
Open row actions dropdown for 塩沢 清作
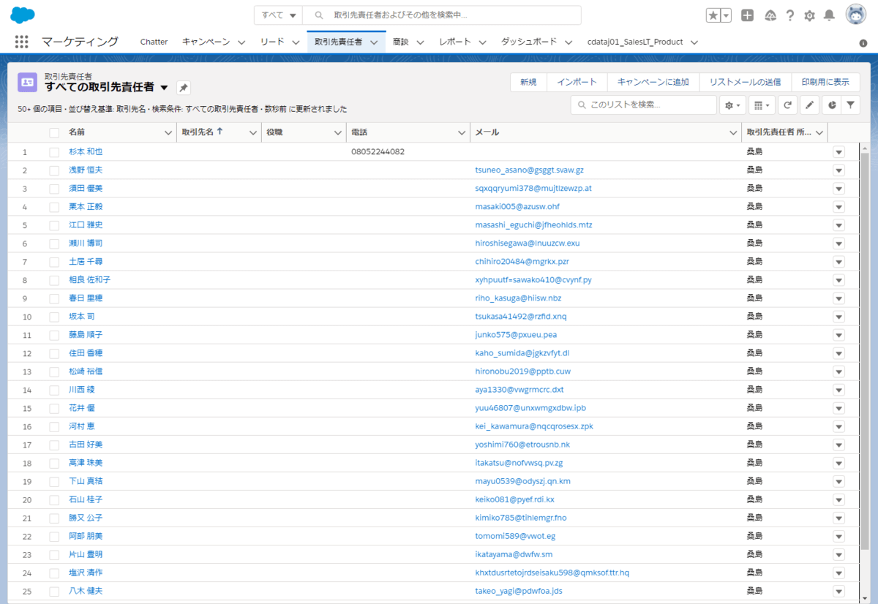[838, 573]
